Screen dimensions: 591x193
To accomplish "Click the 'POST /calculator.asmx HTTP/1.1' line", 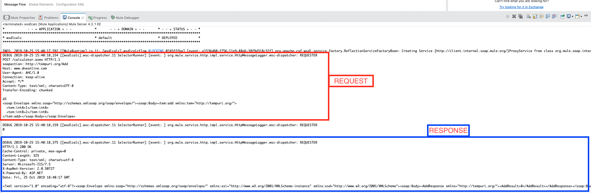I will click(x=31, y=60).
